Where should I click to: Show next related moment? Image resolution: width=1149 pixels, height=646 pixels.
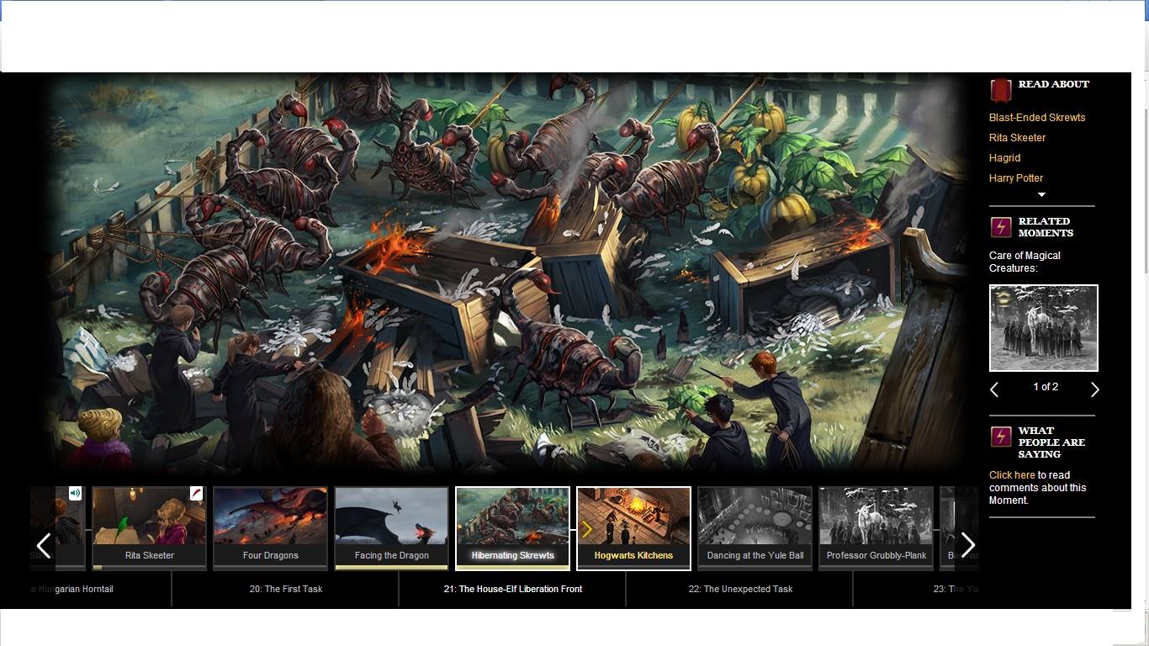[1094, 389]
